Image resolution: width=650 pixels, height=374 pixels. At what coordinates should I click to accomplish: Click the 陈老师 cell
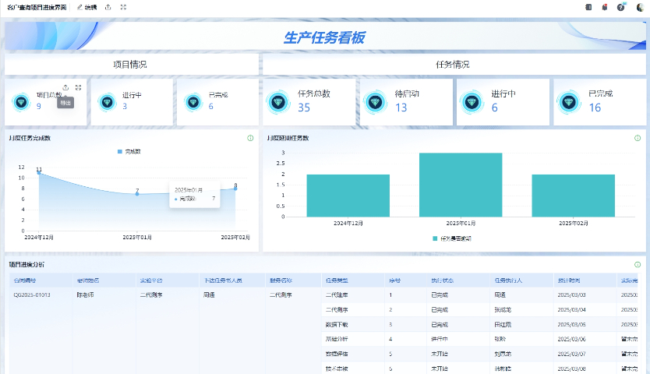(85, 295)
